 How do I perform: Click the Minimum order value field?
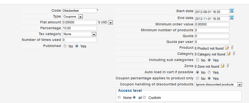pos(212,24)
